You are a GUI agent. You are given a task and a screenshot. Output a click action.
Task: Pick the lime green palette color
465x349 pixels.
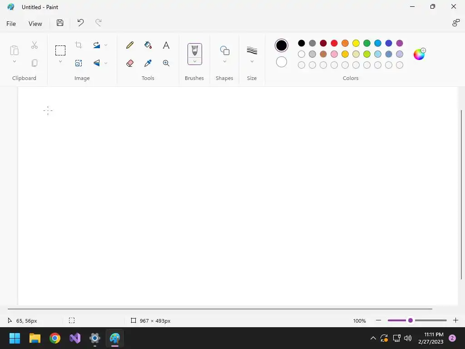coord(367,54)
